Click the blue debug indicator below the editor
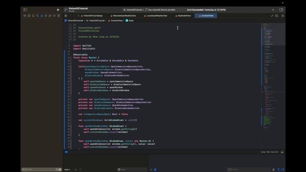306x172 pixels. coord(66,152)
